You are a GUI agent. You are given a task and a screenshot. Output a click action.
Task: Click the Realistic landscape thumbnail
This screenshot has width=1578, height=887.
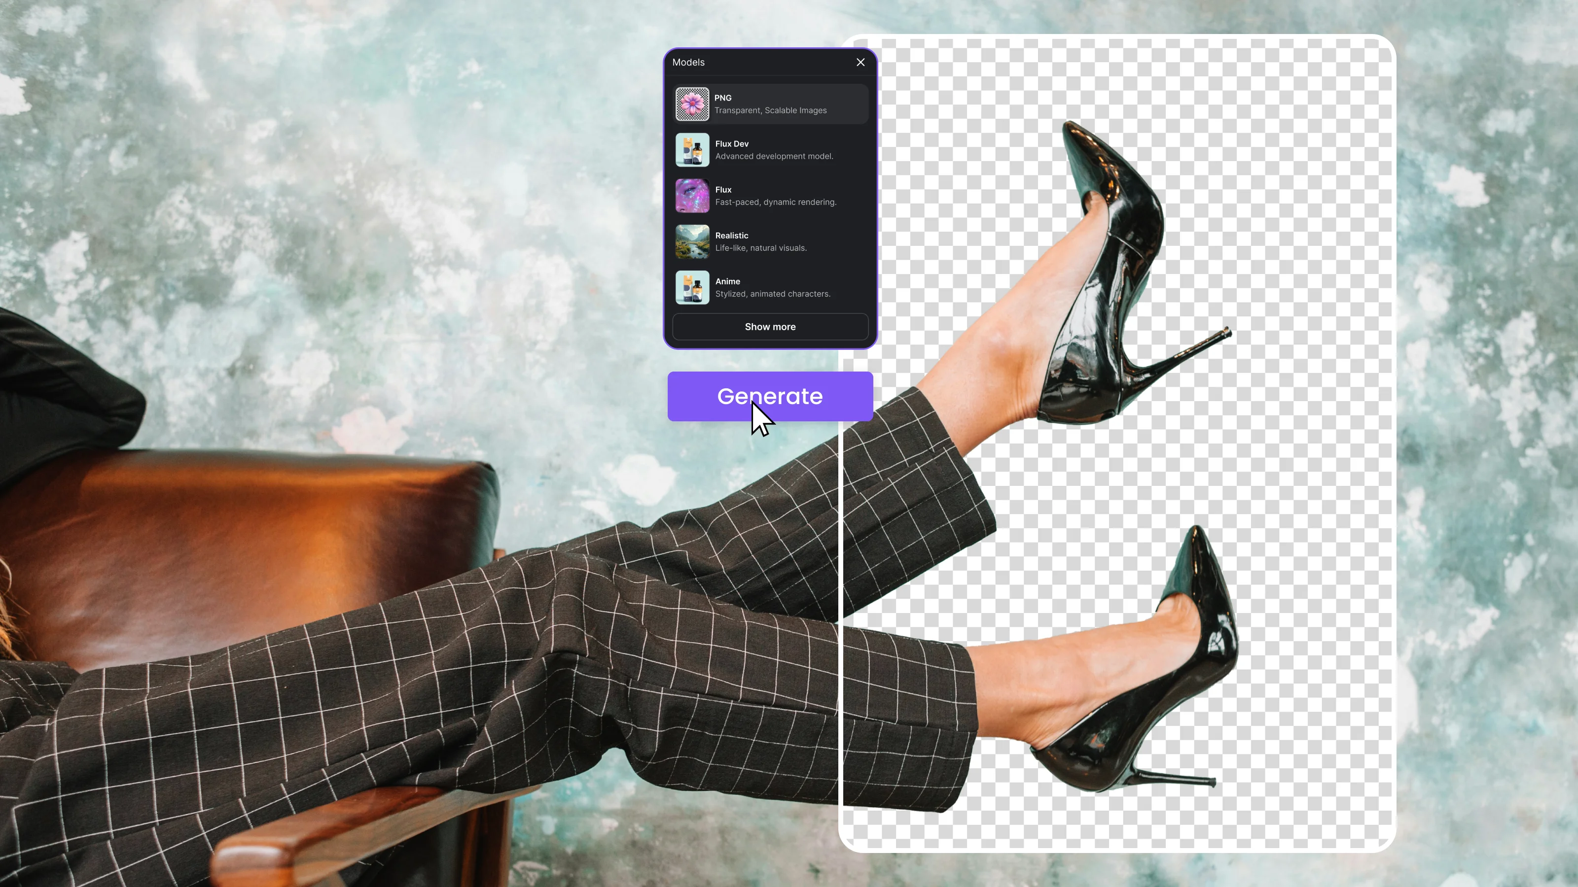click(x=692, y=242)
